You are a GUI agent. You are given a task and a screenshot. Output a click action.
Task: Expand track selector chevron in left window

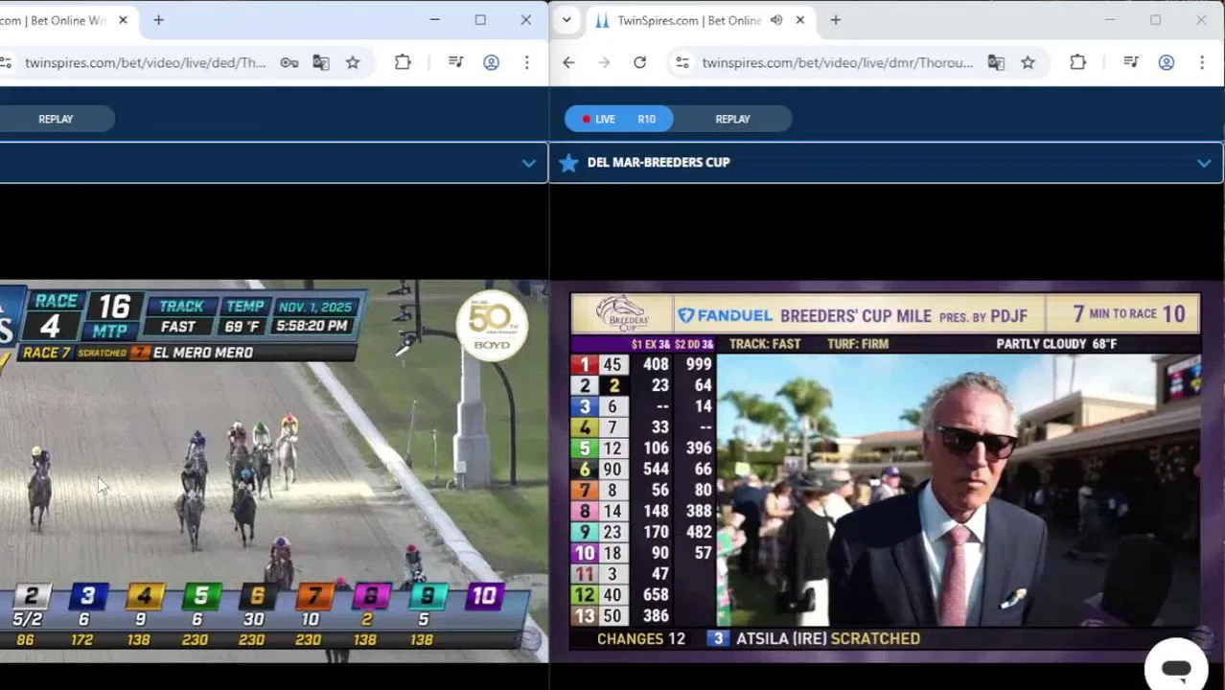click(x=528, y=163)
